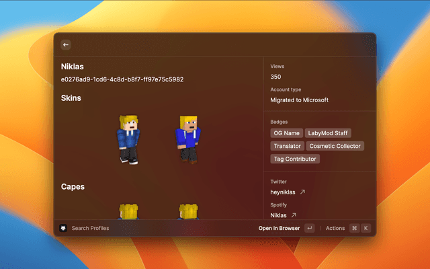Click the LabyMod Staff badge
Screen dimensions: 430x269
point(328,133)
